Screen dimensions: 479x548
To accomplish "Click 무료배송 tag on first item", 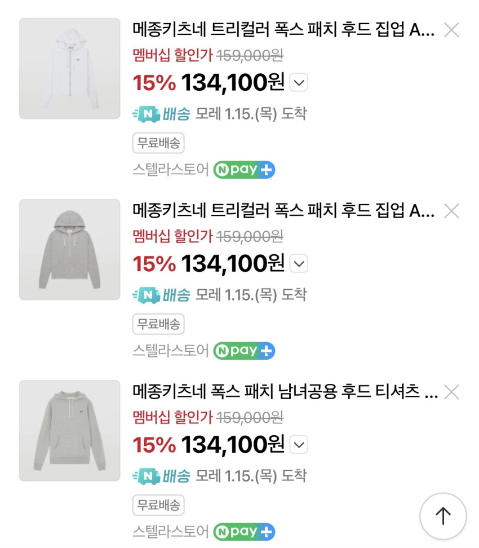I will point(158,143).
